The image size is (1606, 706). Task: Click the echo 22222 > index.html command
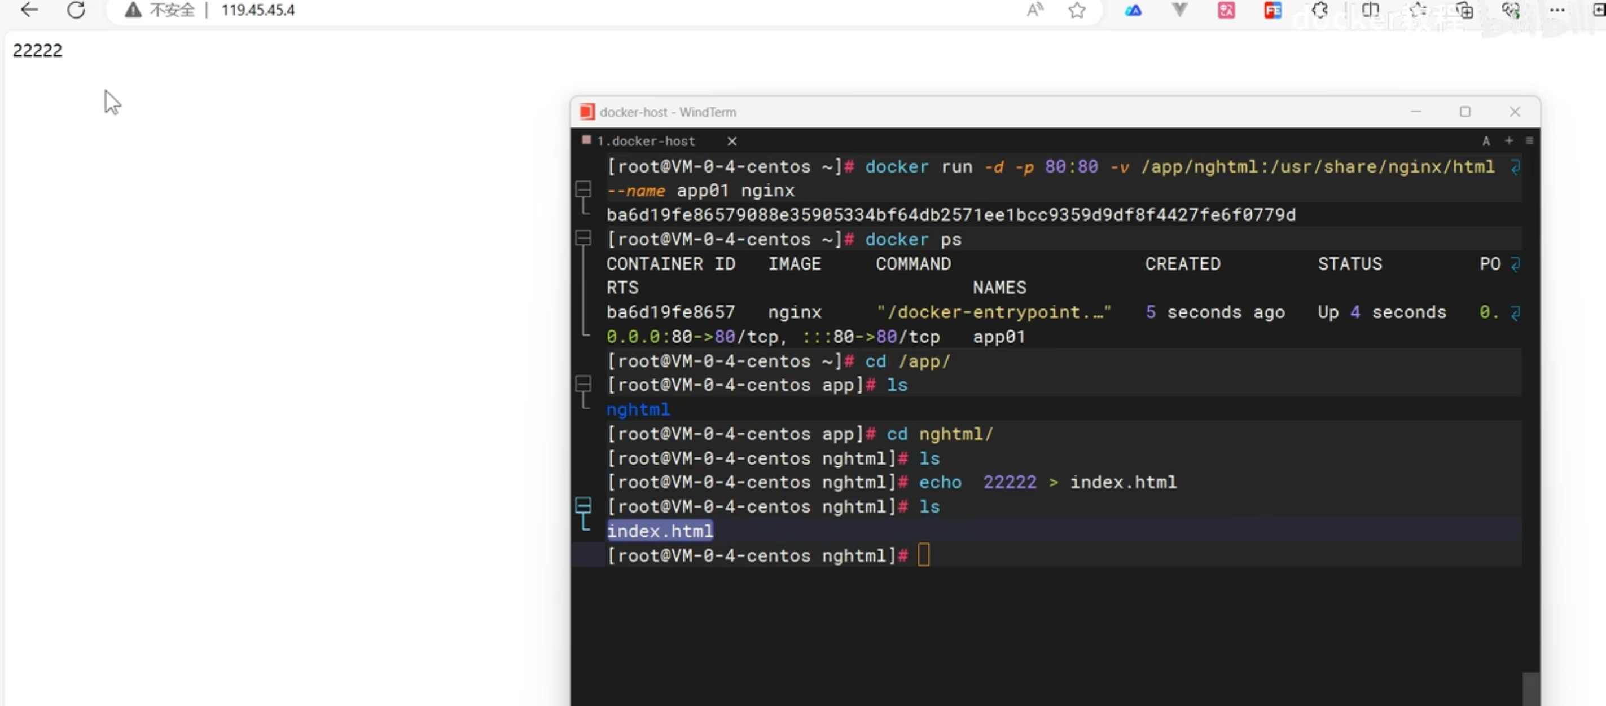click(1047, 482)
